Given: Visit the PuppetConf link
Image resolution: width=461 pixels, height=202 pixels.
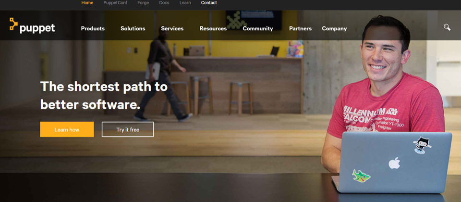Looking at the screenshot, I should (x=115, y=3).
